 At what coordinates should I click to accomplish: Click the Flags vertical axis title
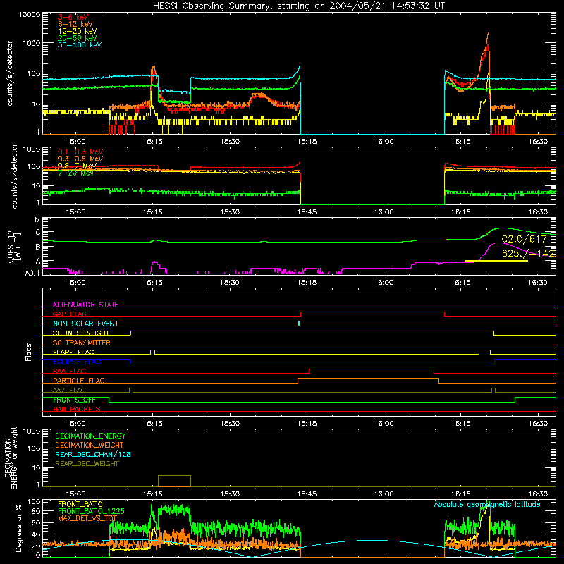coord(29,352)
